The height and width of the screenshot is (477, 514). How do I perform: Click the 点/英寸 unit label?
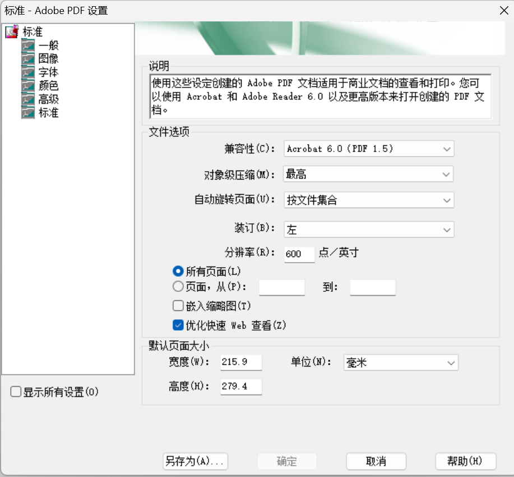coord(339,252)
